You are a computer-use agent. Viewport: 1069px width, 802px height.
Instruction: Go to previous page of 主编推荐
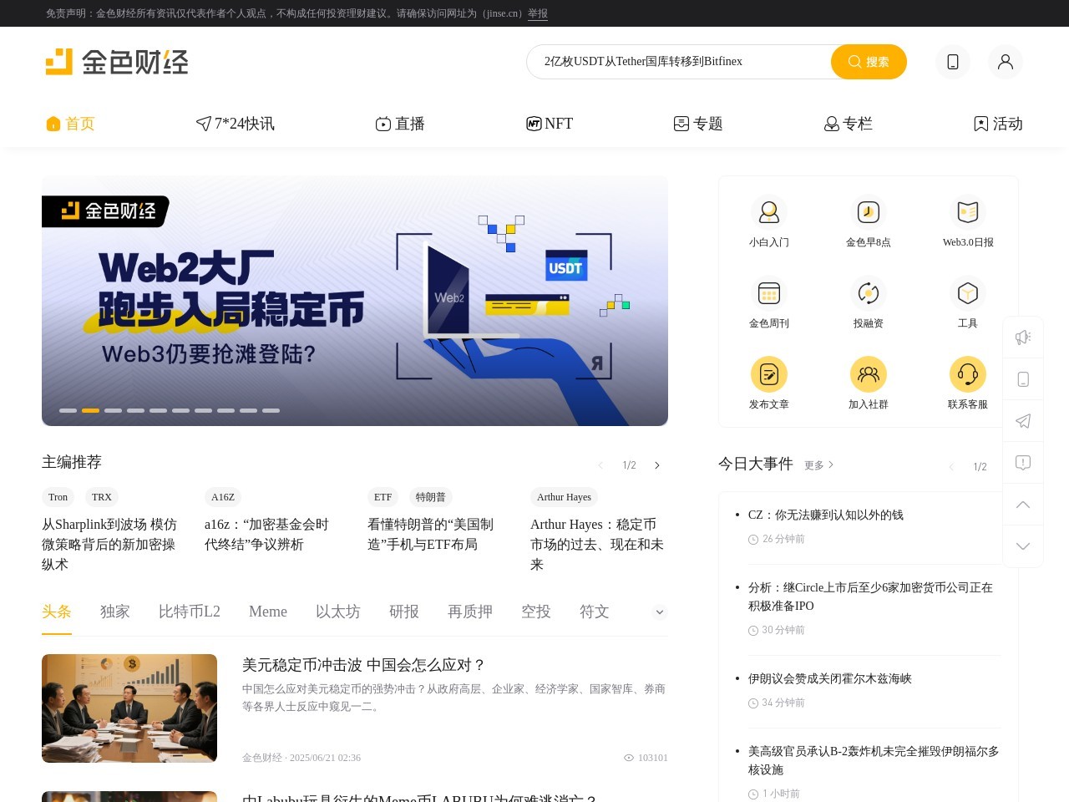(600, 465)
